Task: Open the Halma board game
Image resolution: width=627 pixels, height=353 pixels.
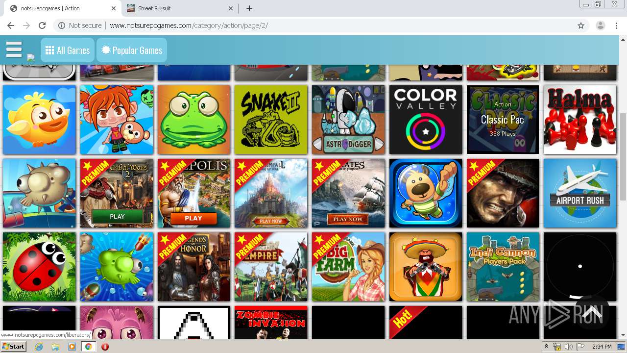Action: tap(580, 120)
